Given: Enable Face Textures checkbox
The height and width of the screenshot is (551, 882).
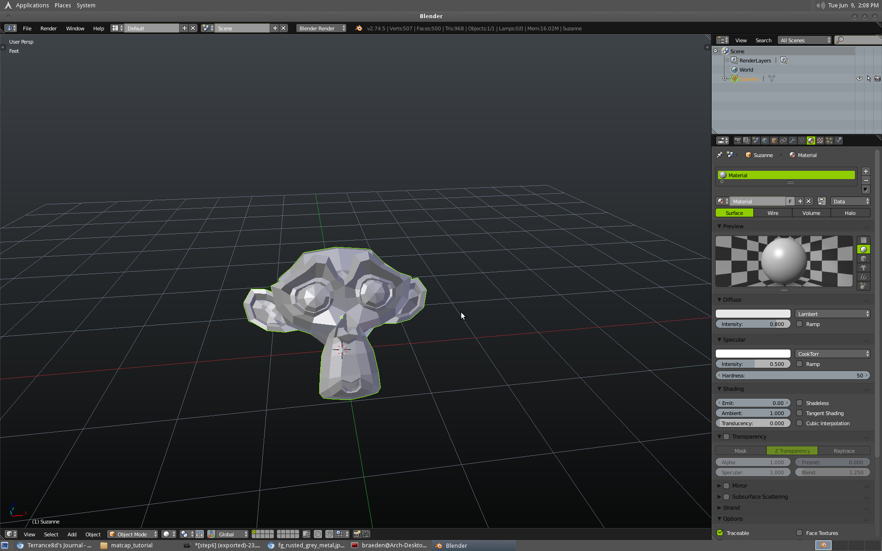Looking at the screenshot, I should [799, 533].
